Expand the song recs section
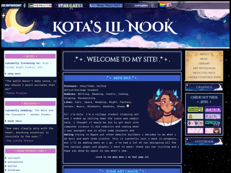 pos(13,73)
